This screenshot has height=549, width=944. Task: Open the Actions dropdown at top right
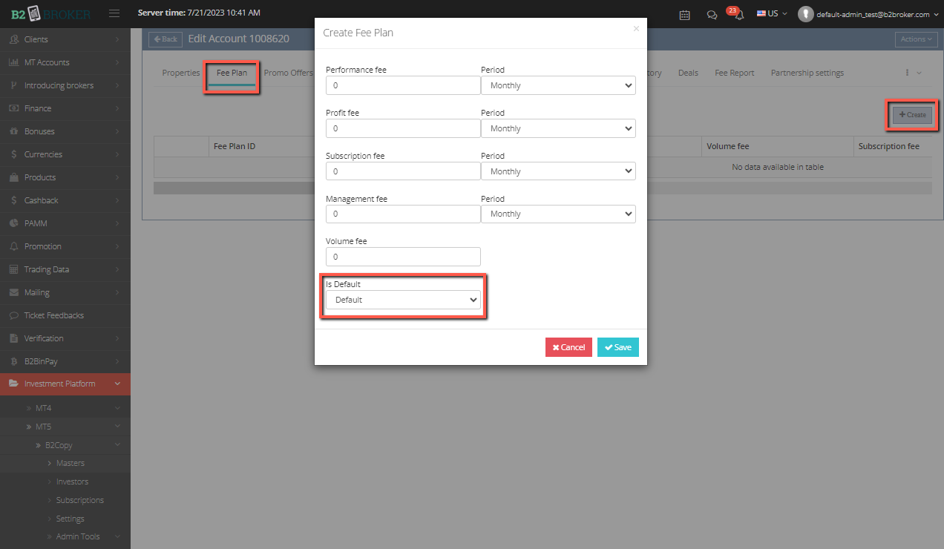pyautogui.click(x=916, y=39)
